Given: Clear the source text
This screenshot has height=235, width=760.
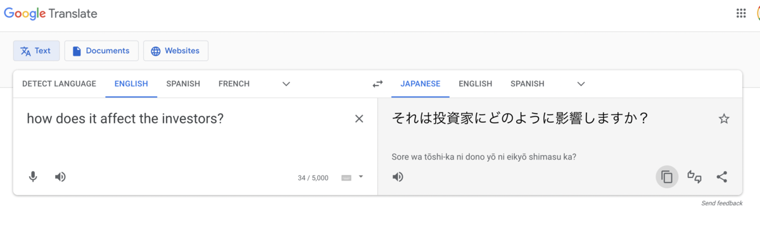Looking at the screenshot, I should click(x=359, y=118).
